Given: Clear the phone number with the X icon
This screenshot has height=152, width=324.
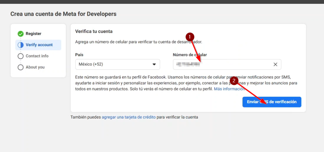Looking at the screenshot, I should click(x=275, y=64).
